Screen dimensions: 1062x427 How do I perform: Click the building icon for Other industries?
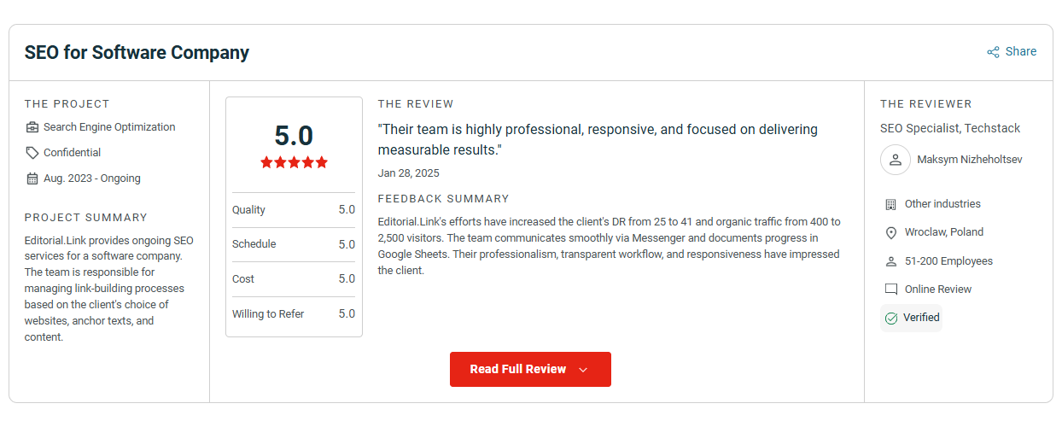[891, 204]
